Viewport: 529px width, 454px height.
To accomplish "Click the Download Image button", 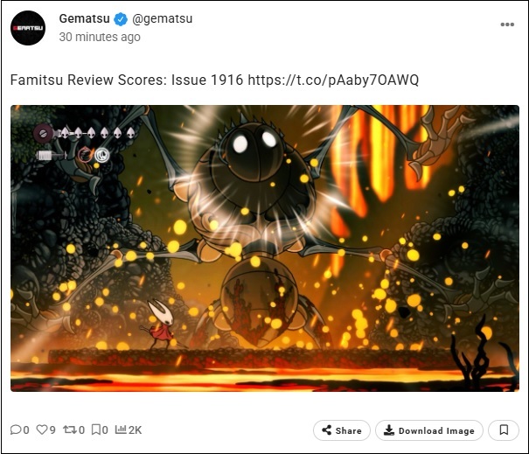I will [x=429, y=430].
